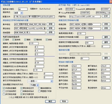Click the 批量添加点 command field

pos(76,70)
